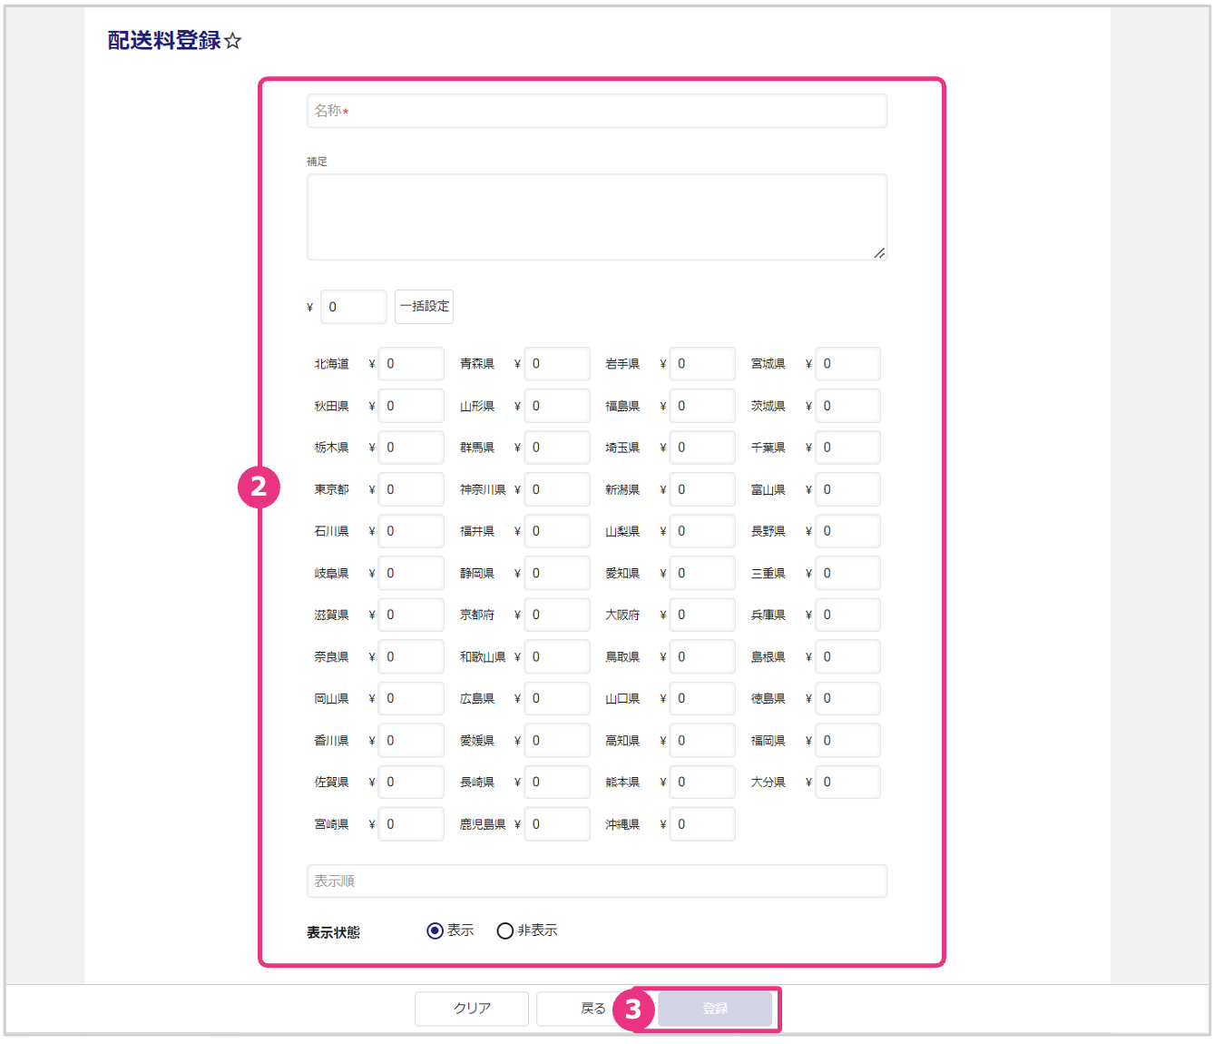Select the 表示 radio button
Viewport: 1214px width, 1044px height.
(x=435, y=931)
